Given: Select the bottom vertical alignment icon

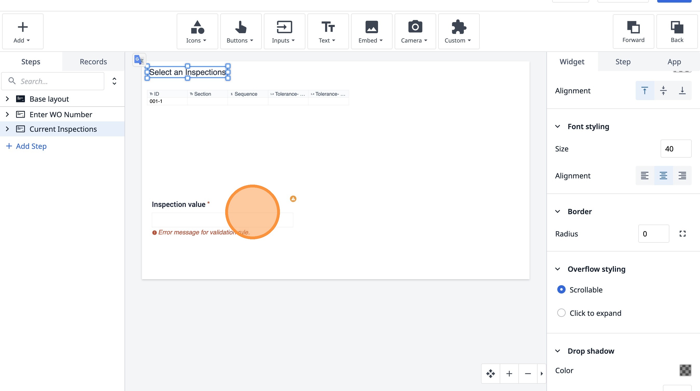Looking at the screenshot, I should coord(682,91).
